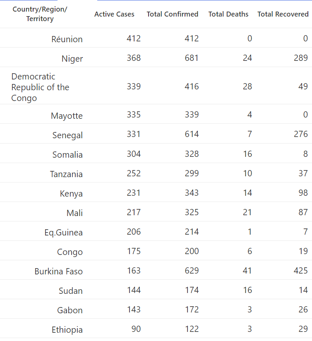Select the Total Recovered column header
Viewport: 312px width, 341px height.
[x=283, y=14]
